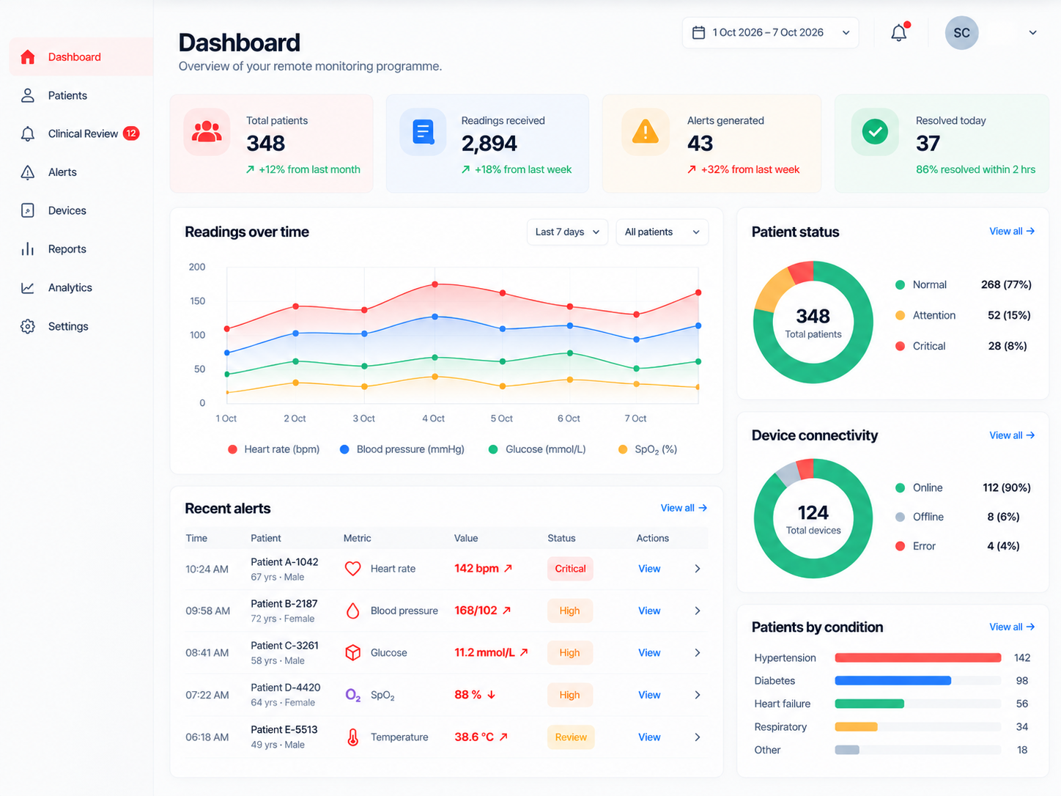
Task: Open the date range picker
Action: 771,33
